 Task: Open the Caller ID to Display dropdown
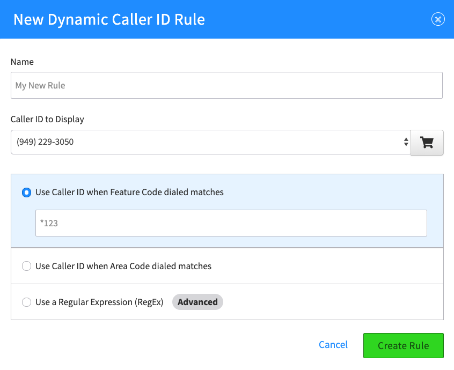[x=211, y=142]
